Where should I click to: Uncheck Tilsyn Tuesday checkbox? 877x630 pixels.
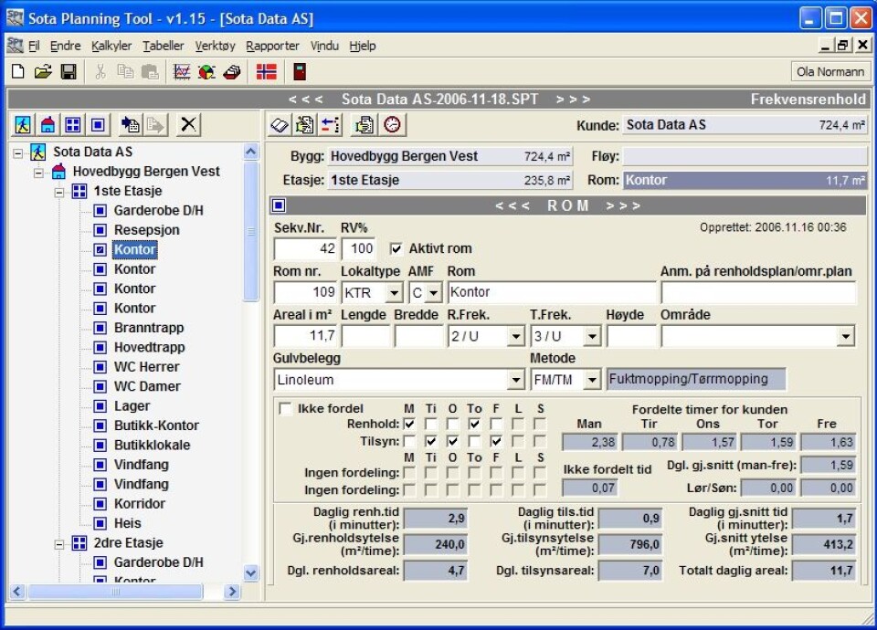pyautogui.click(x=430, y=441)
